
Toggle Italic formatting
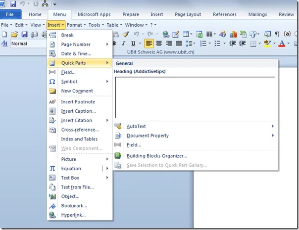(x=124, y=44)
